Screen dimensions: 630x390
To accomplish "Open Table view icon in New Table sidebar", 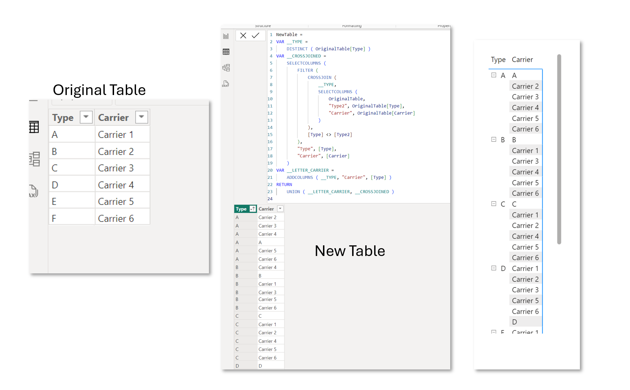I will tap(226, 52).
